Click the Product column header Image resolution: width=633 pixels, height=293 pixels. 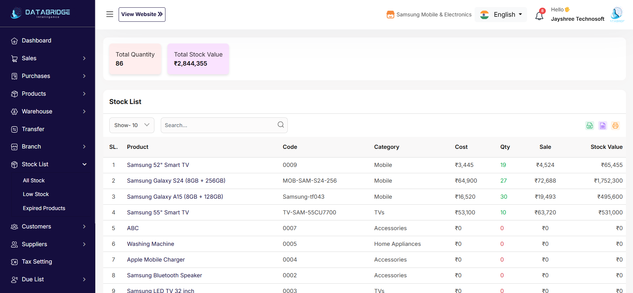pyautogui.click(x=138, y=147)
